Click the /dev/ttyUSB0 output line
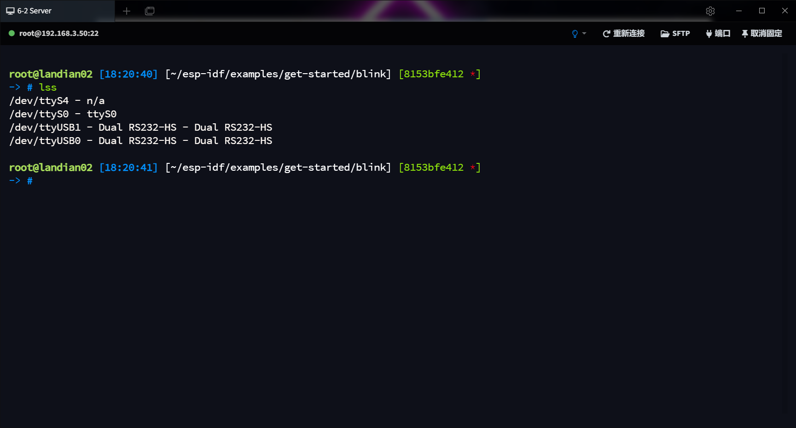The height and width of the screenshot is (428, 796). pos(140,141)
